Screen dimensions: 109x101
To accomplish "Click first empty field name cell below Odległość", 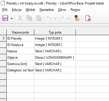I will 20,77.
